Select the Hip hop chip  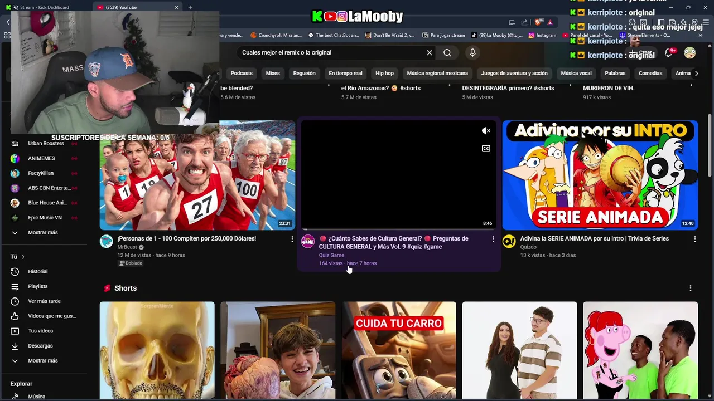click(384, 73)
